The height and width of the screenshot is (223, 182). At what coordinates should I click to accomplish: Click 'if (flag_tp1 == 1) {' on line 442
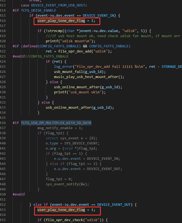tap(66, 154)
